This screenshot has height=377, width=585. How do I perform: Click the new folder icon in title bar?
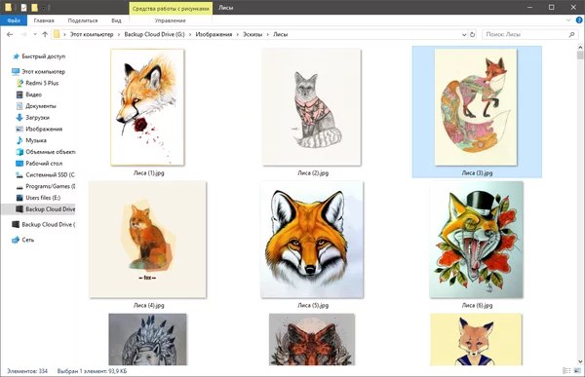click(x=34, y=7)
